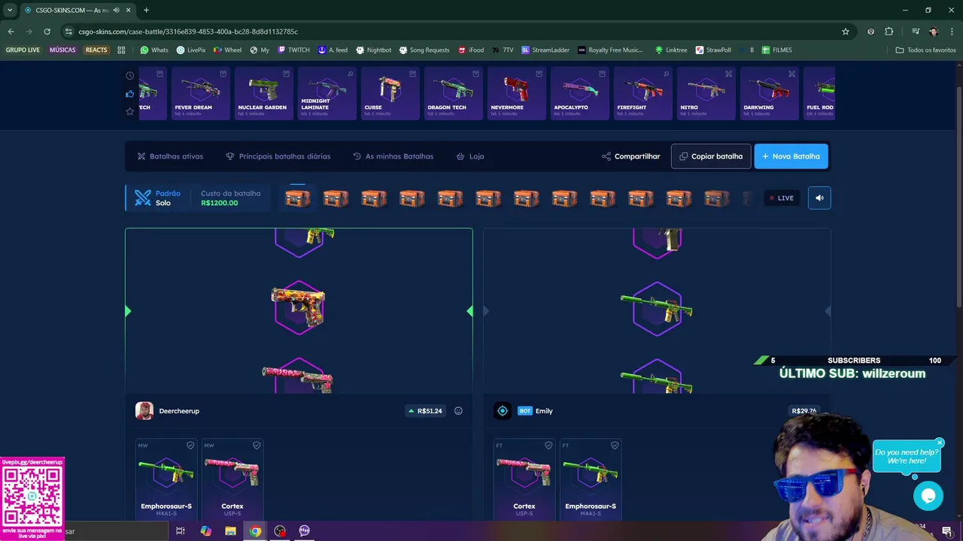Open the Darkwing drop card

770,93
